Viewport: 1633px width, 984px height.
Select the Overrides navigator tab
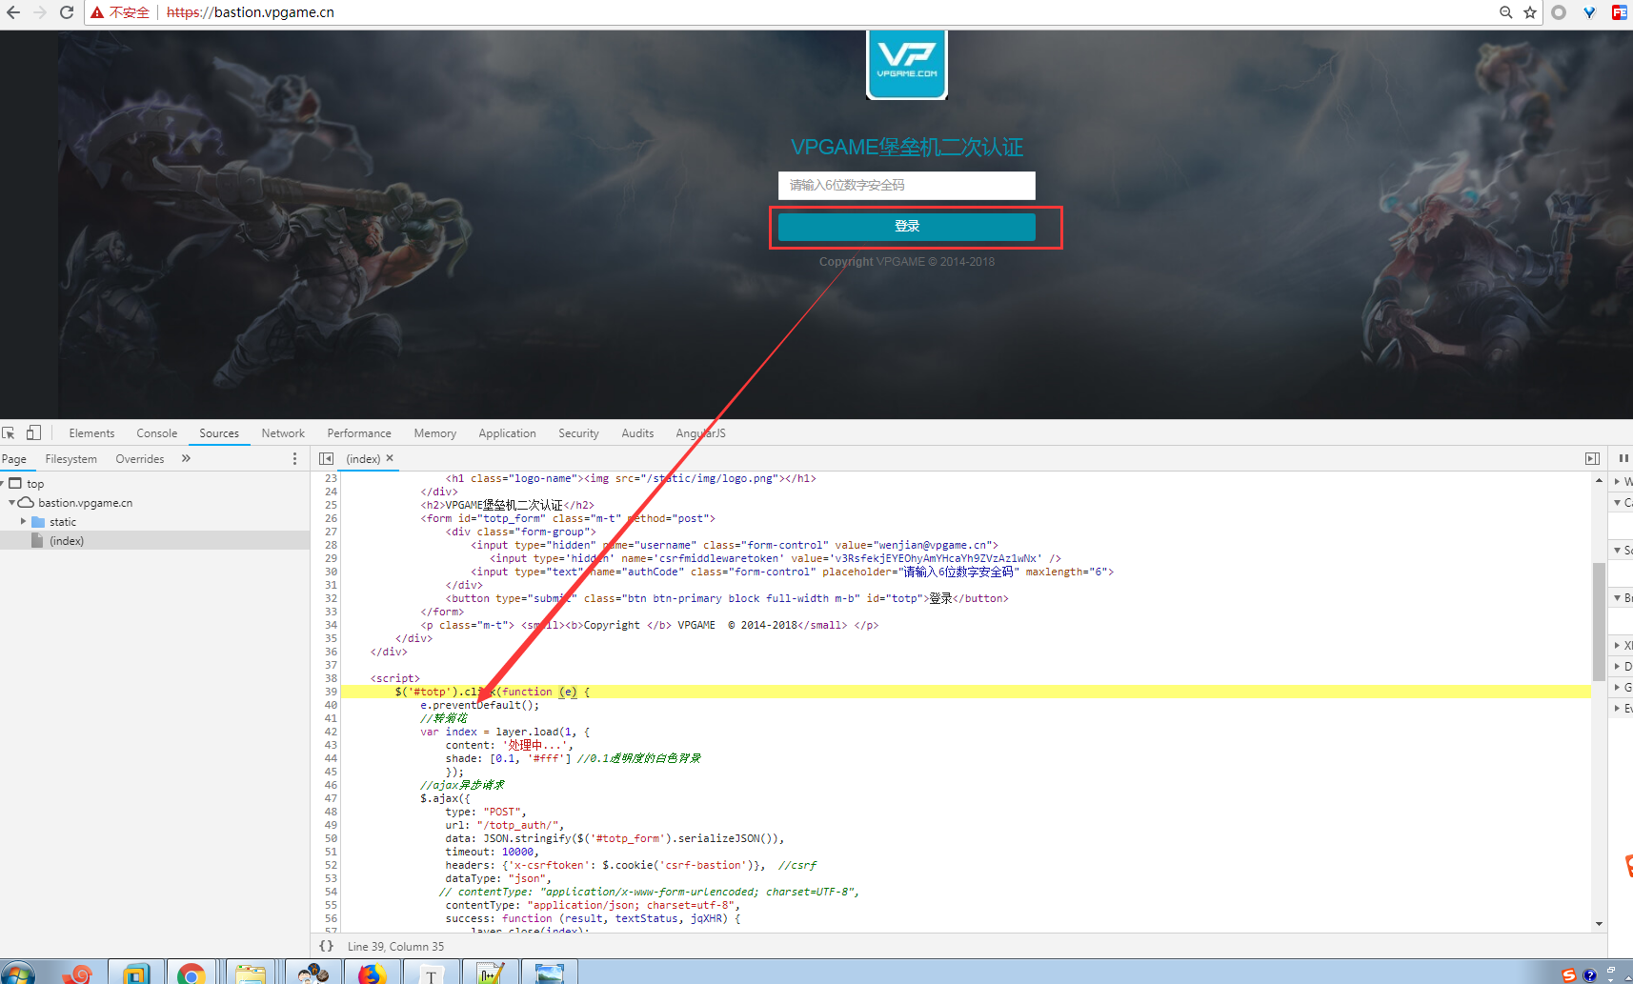coord(140,459)
